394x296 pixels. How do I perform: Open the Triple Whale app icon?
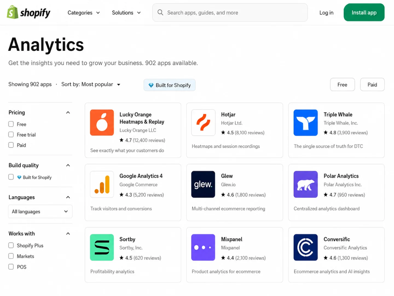pyautogui.click(x=306, y=123)
